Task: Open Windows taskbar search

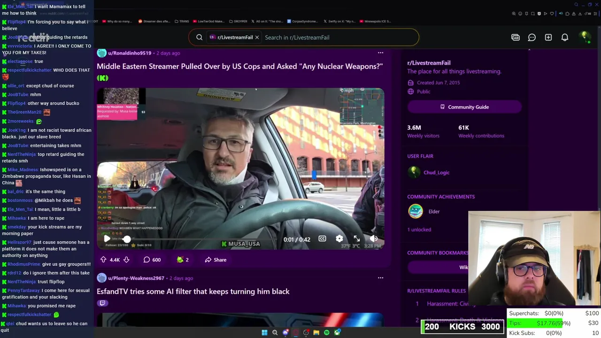Action: pyautogui.click(x=275, y=332)
